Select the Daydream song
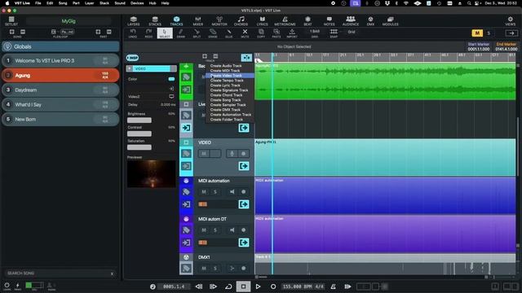The height and width of the screenshot is (293, 522). click(x=60, y=90)
